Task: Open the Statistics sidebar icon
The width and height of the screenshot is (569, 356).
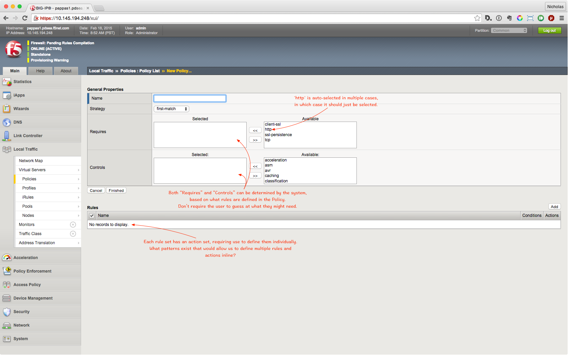Action: click(7, 82)
